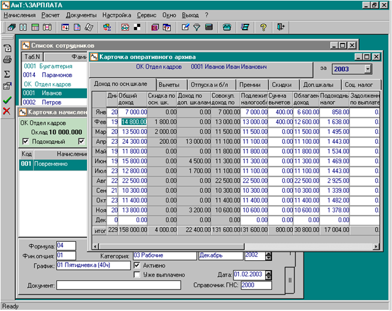This screenshot has width=392, height=311.
Task: Click the green checkmark confirm icon
Action: (x=7, y=99)
